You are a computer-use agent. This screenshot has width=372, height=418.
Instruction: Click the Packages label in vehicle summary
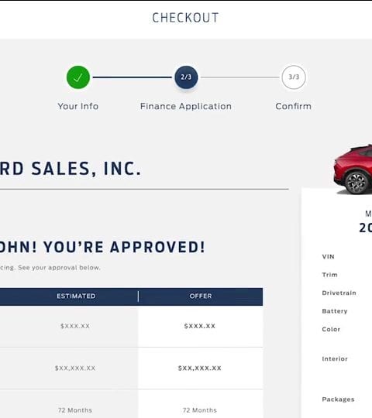(338, 399)
